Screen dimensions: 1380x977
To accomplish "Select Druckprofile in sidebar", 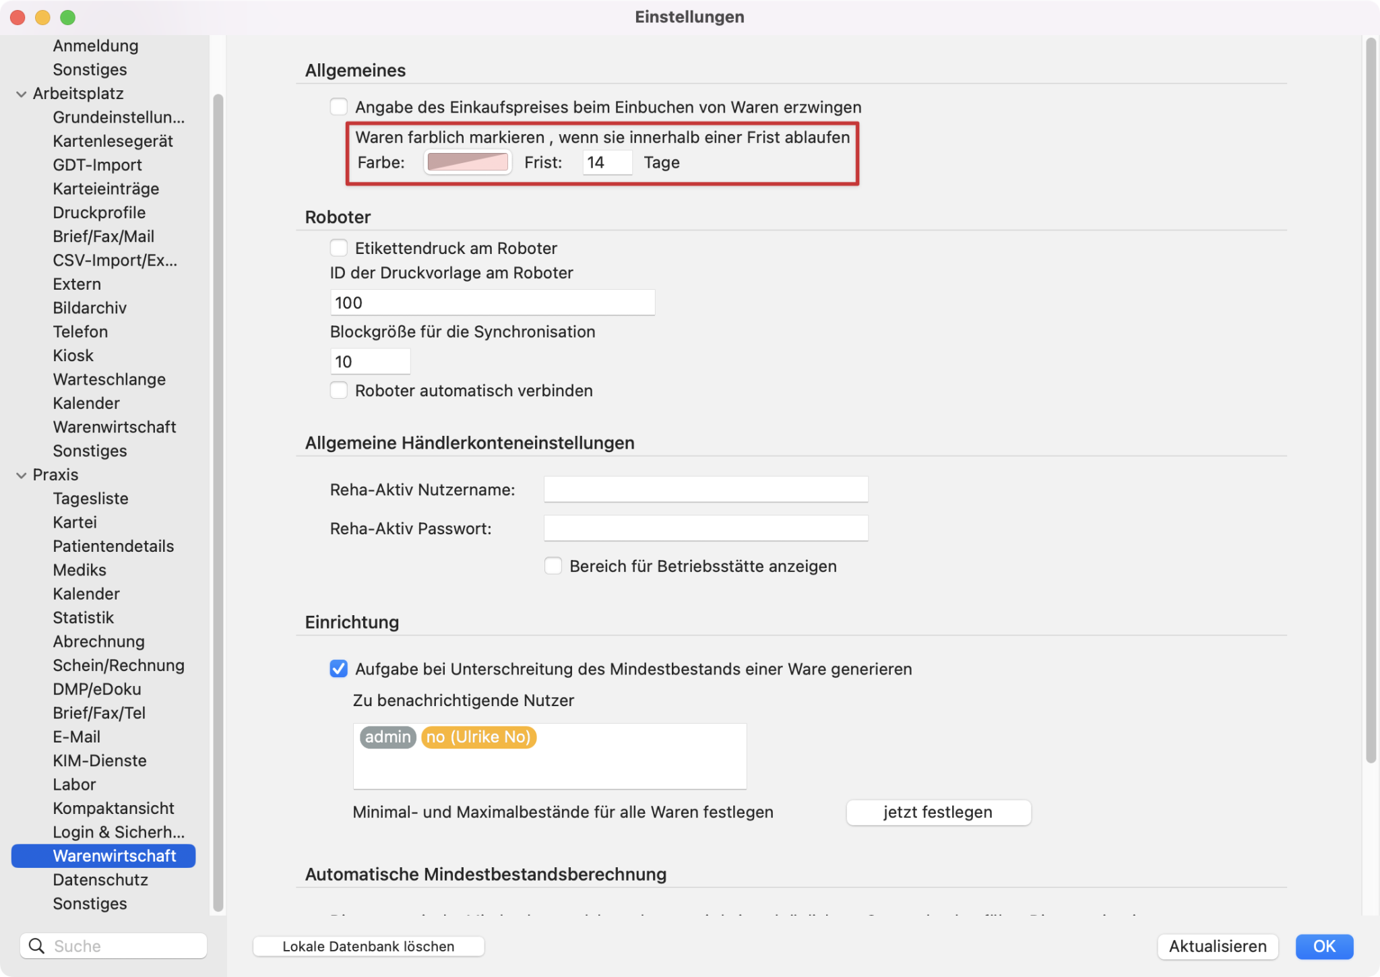I will click(99, 212).
